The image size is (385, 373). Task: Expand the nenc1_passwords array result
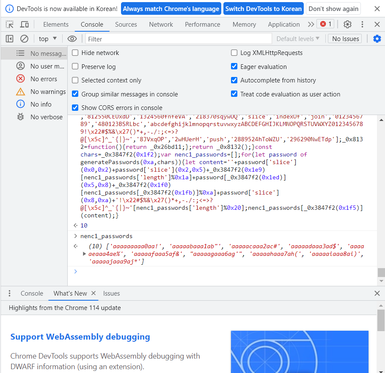[x=84, y=254]
